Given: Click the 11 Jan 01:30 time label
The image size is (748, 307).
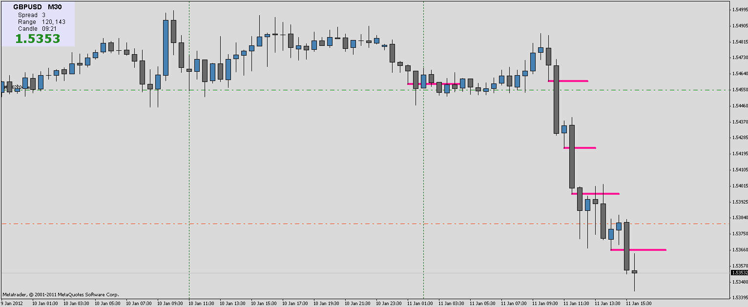Looking at the screenshot, I should [x=420, y=304].
